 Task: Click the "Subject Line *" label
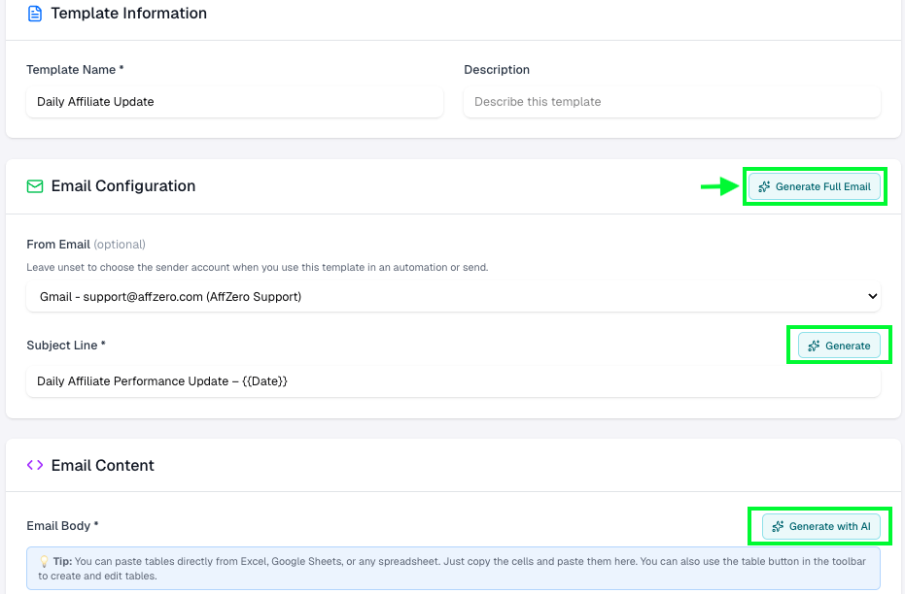tap(66, 346)
